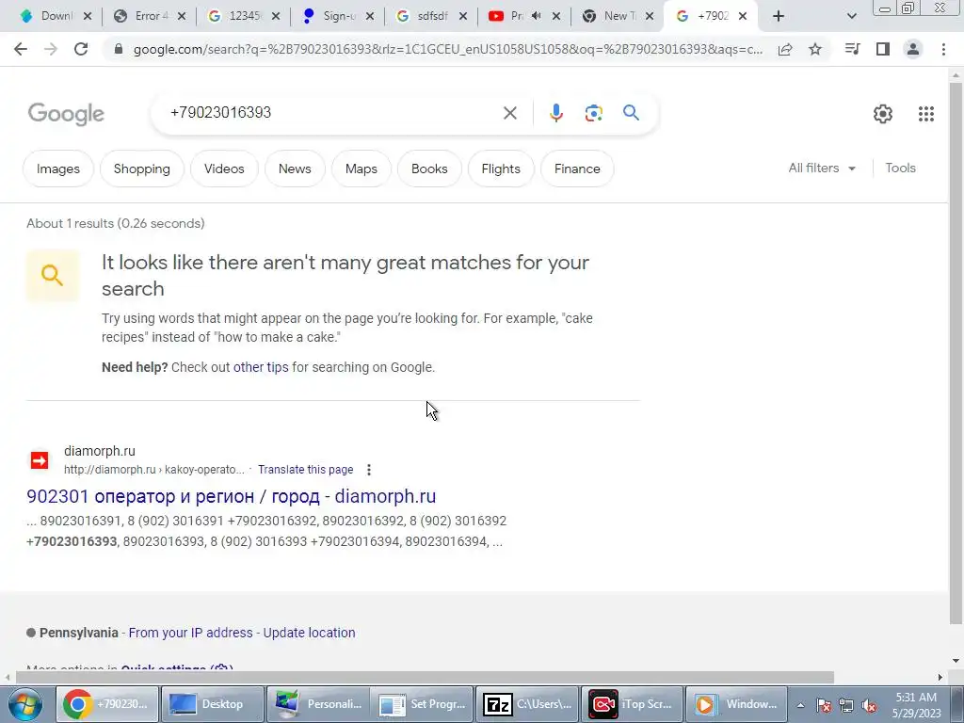
Task: Clear the search box with X
Action: click(509, 113)
